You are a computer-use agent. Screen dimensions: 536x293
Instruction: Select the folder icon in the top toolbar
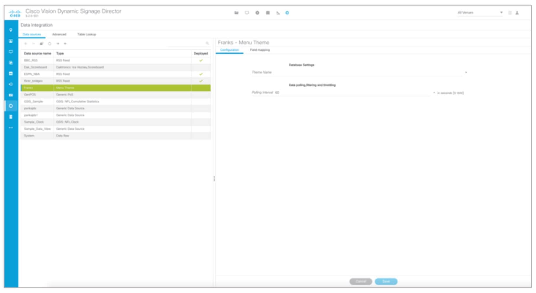click(237, 13)
